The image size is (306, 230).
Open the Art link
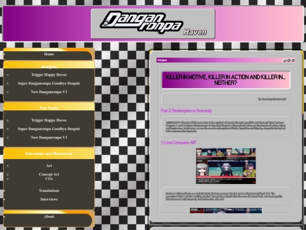point(49,166)
